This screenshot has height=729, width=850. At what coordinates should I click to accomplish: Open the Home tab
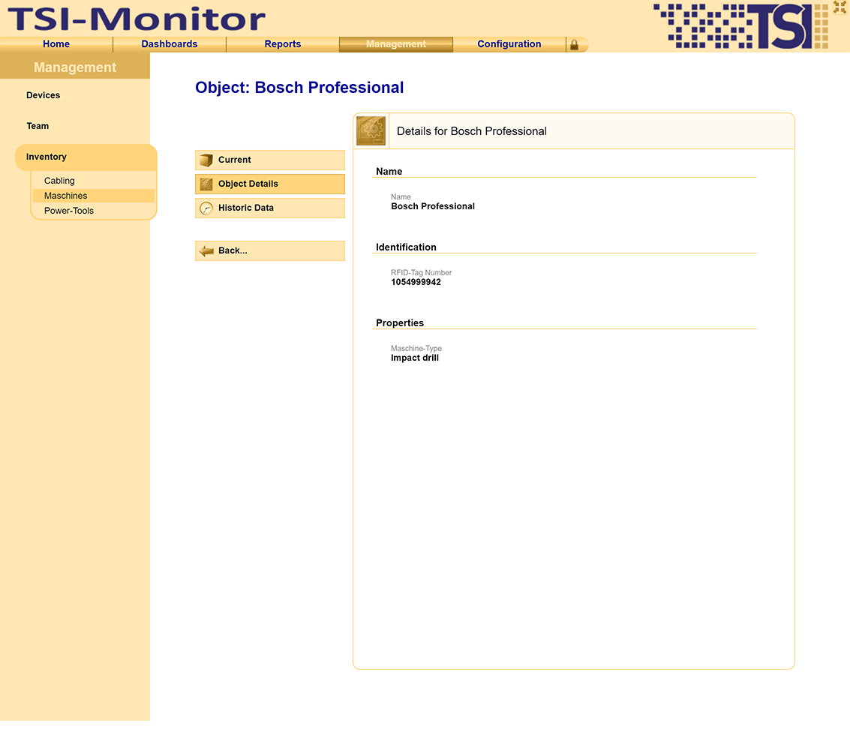[x=56, y=44]
